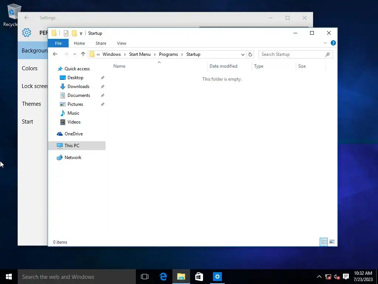Open the Windows Start button
The width and height of the screenshot is (378, 284).
click(x=9, y=277)
